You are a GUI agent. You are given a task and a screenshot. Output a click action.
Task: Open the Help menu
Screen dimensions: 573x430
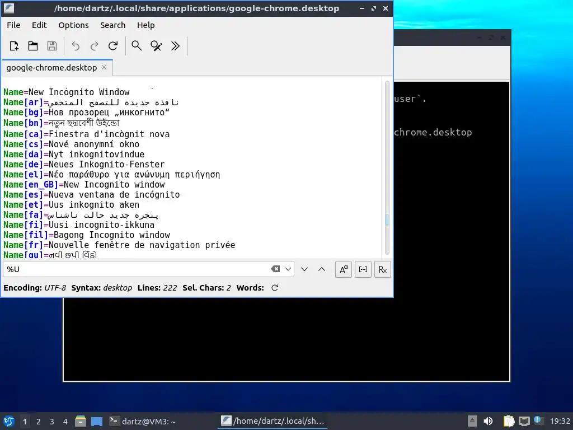tap(146, 25)
